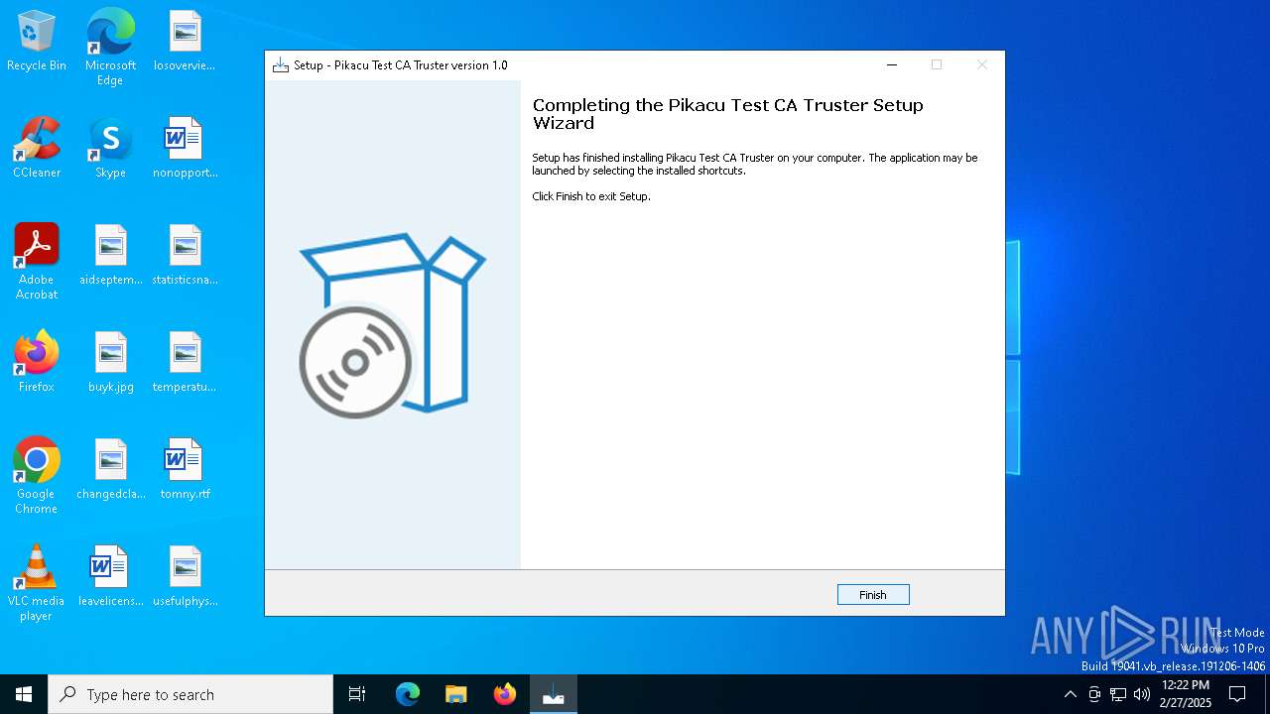Open the notification center icon

[x=1237, y=694]
